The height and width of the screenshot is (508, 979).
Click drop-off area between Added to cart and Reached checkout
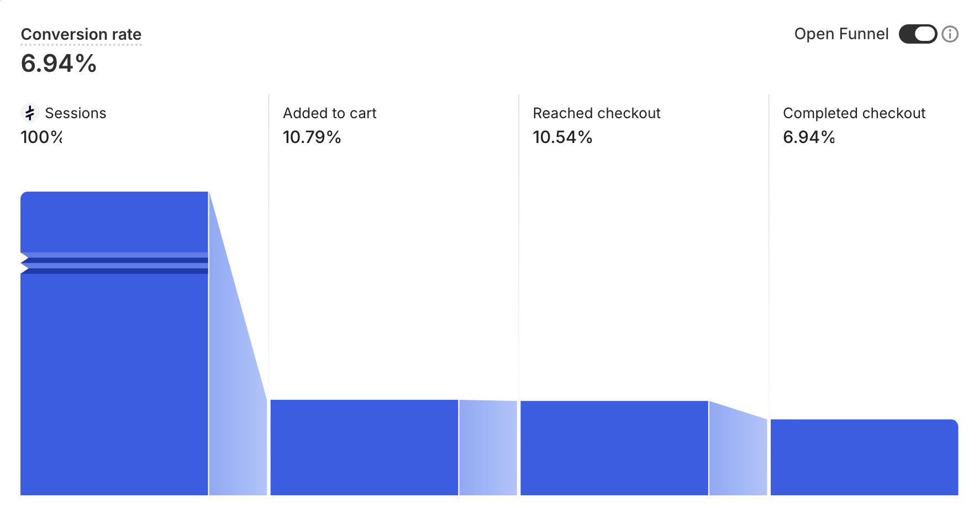coord(488,448)
